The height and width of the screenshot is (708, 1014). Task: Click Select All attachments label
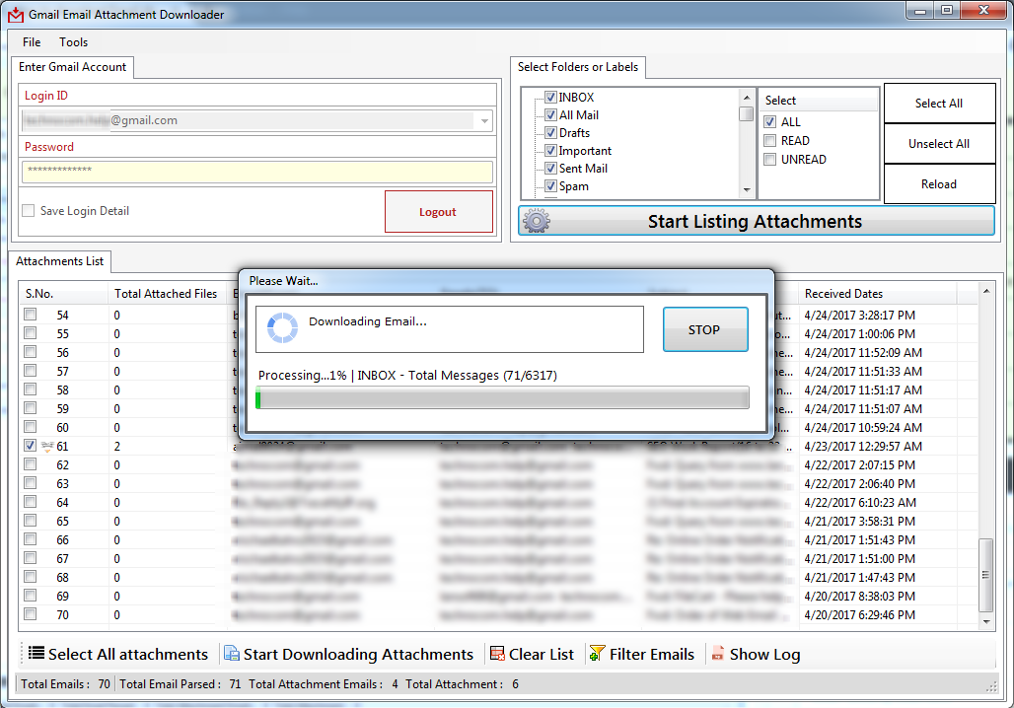(x=128, y=655)
